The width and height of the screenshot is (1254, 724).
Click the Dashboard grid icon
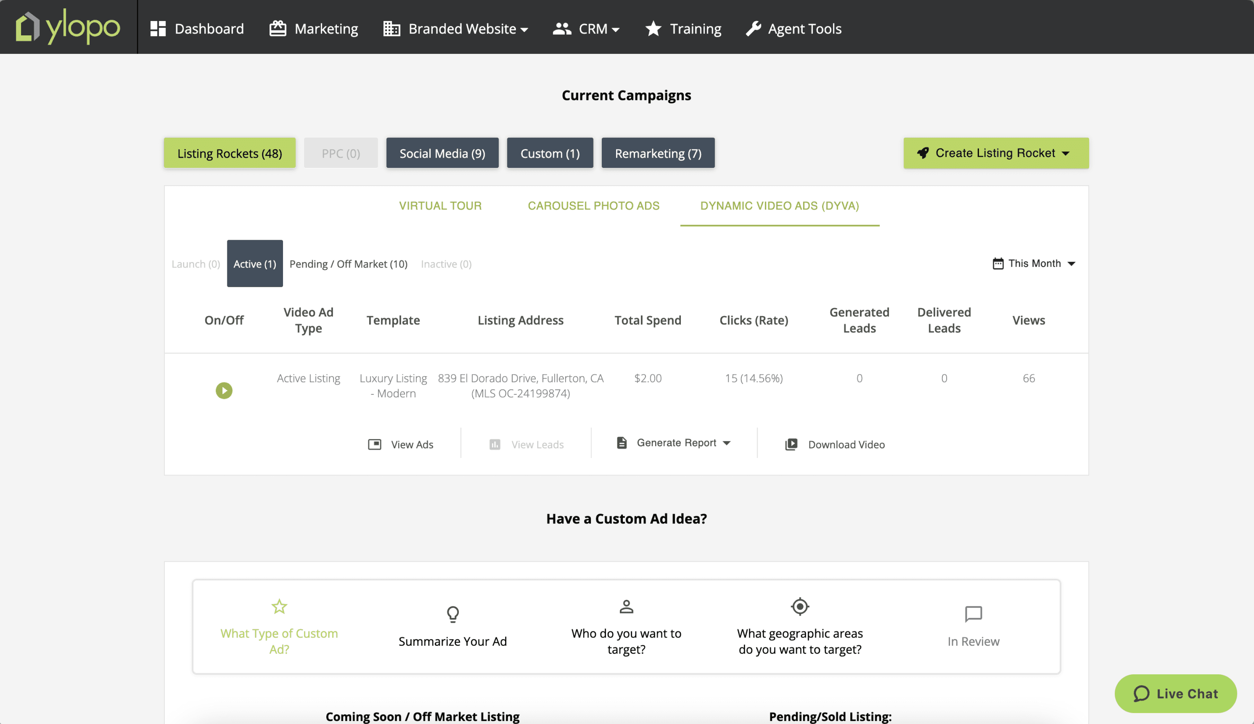[158, 29]
